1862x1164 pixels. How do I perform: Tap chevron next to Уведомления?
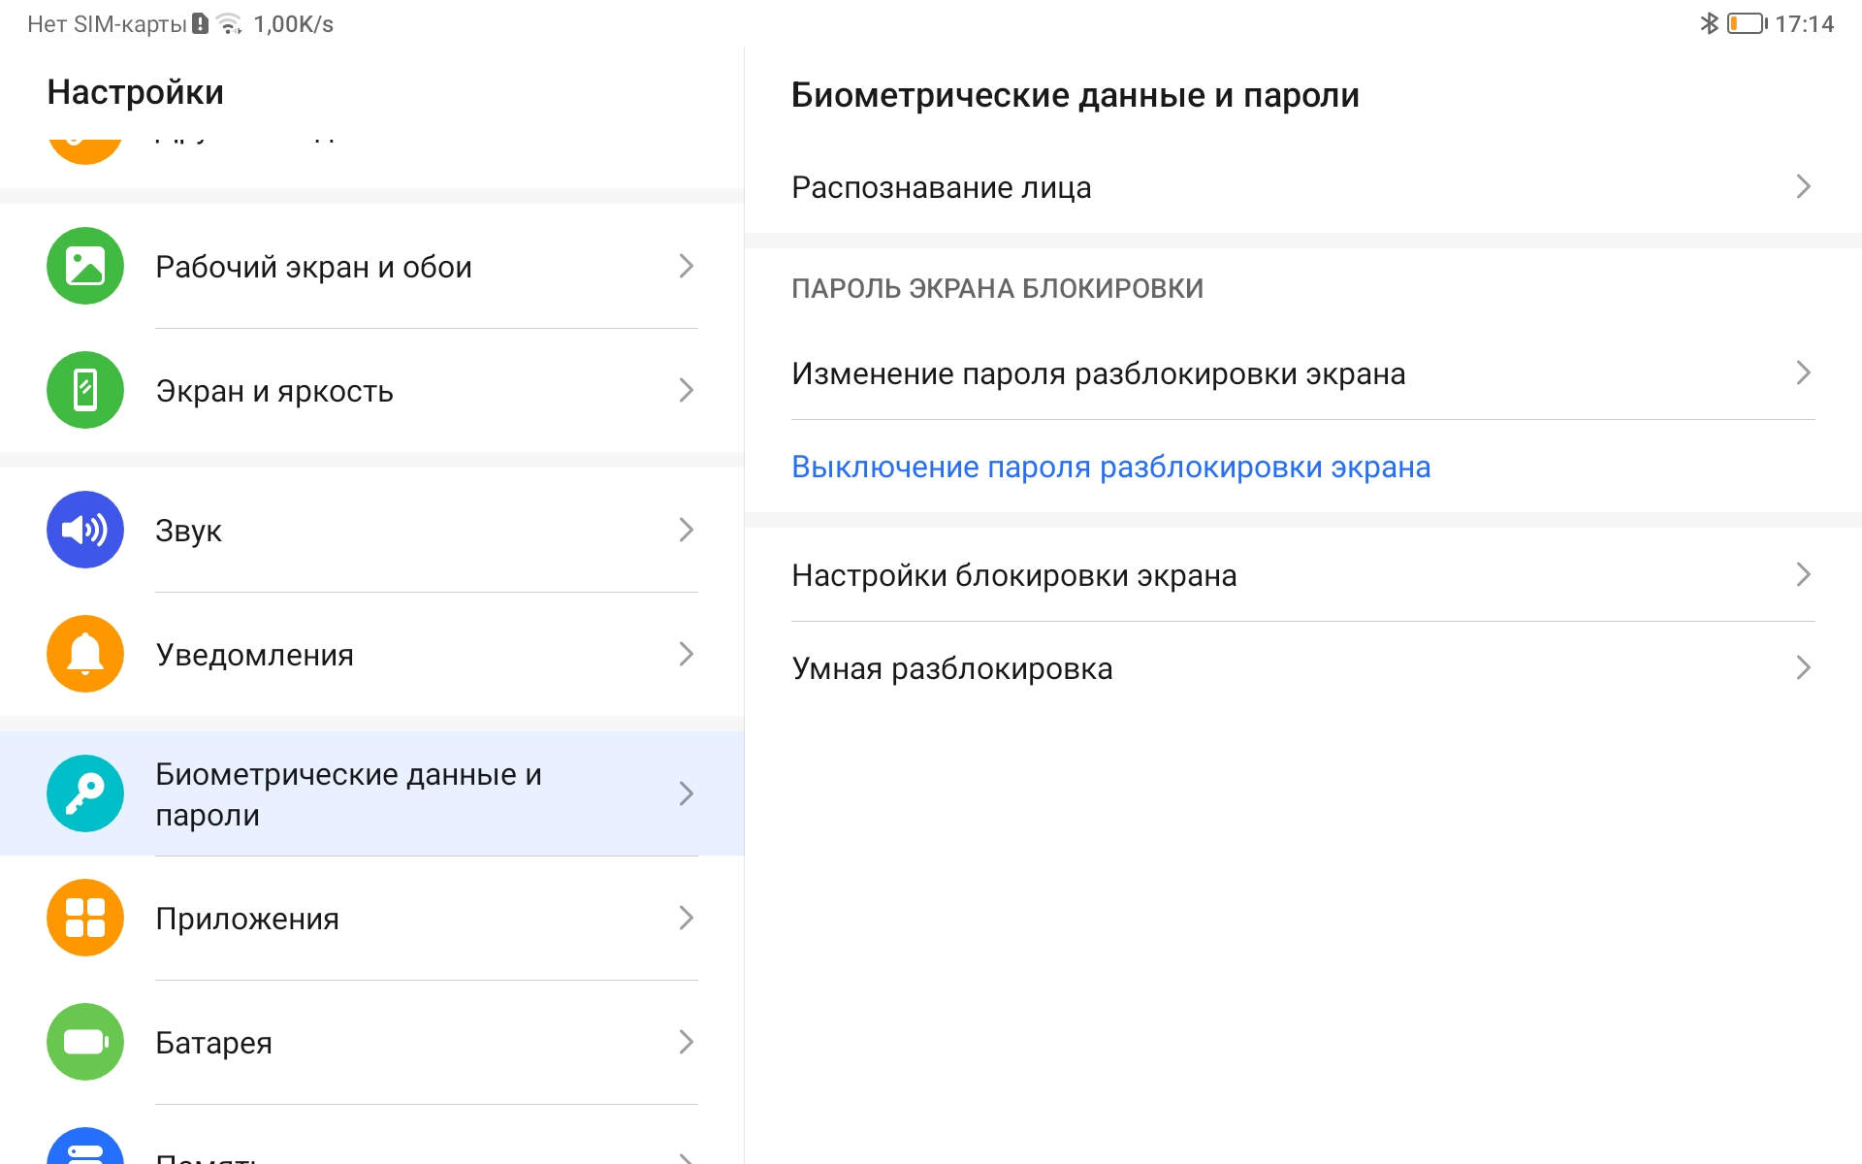tap(687, 654)
